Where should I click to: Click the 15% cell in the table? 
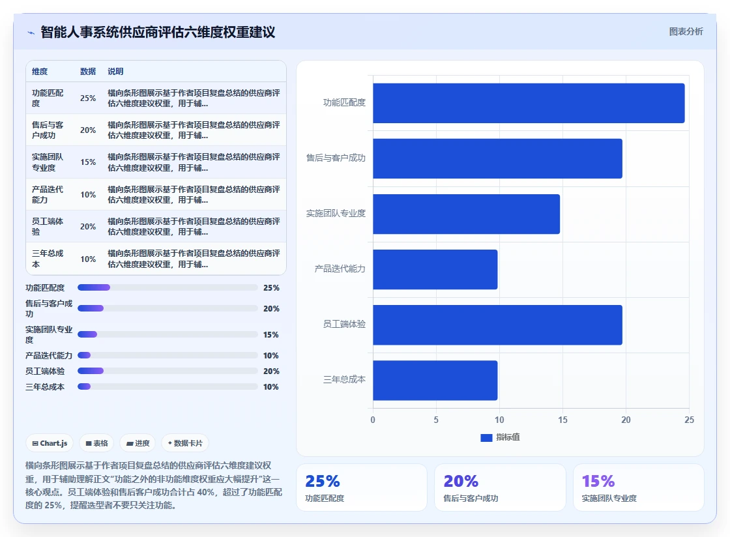point(88,162)
